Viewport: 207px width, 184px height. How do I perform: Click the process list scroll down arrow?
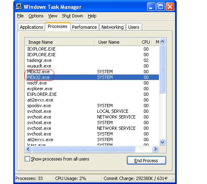163,142
